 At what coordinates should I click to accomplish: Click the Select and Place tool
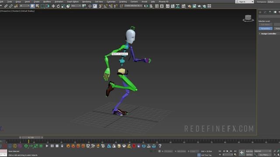click(68, 6)
